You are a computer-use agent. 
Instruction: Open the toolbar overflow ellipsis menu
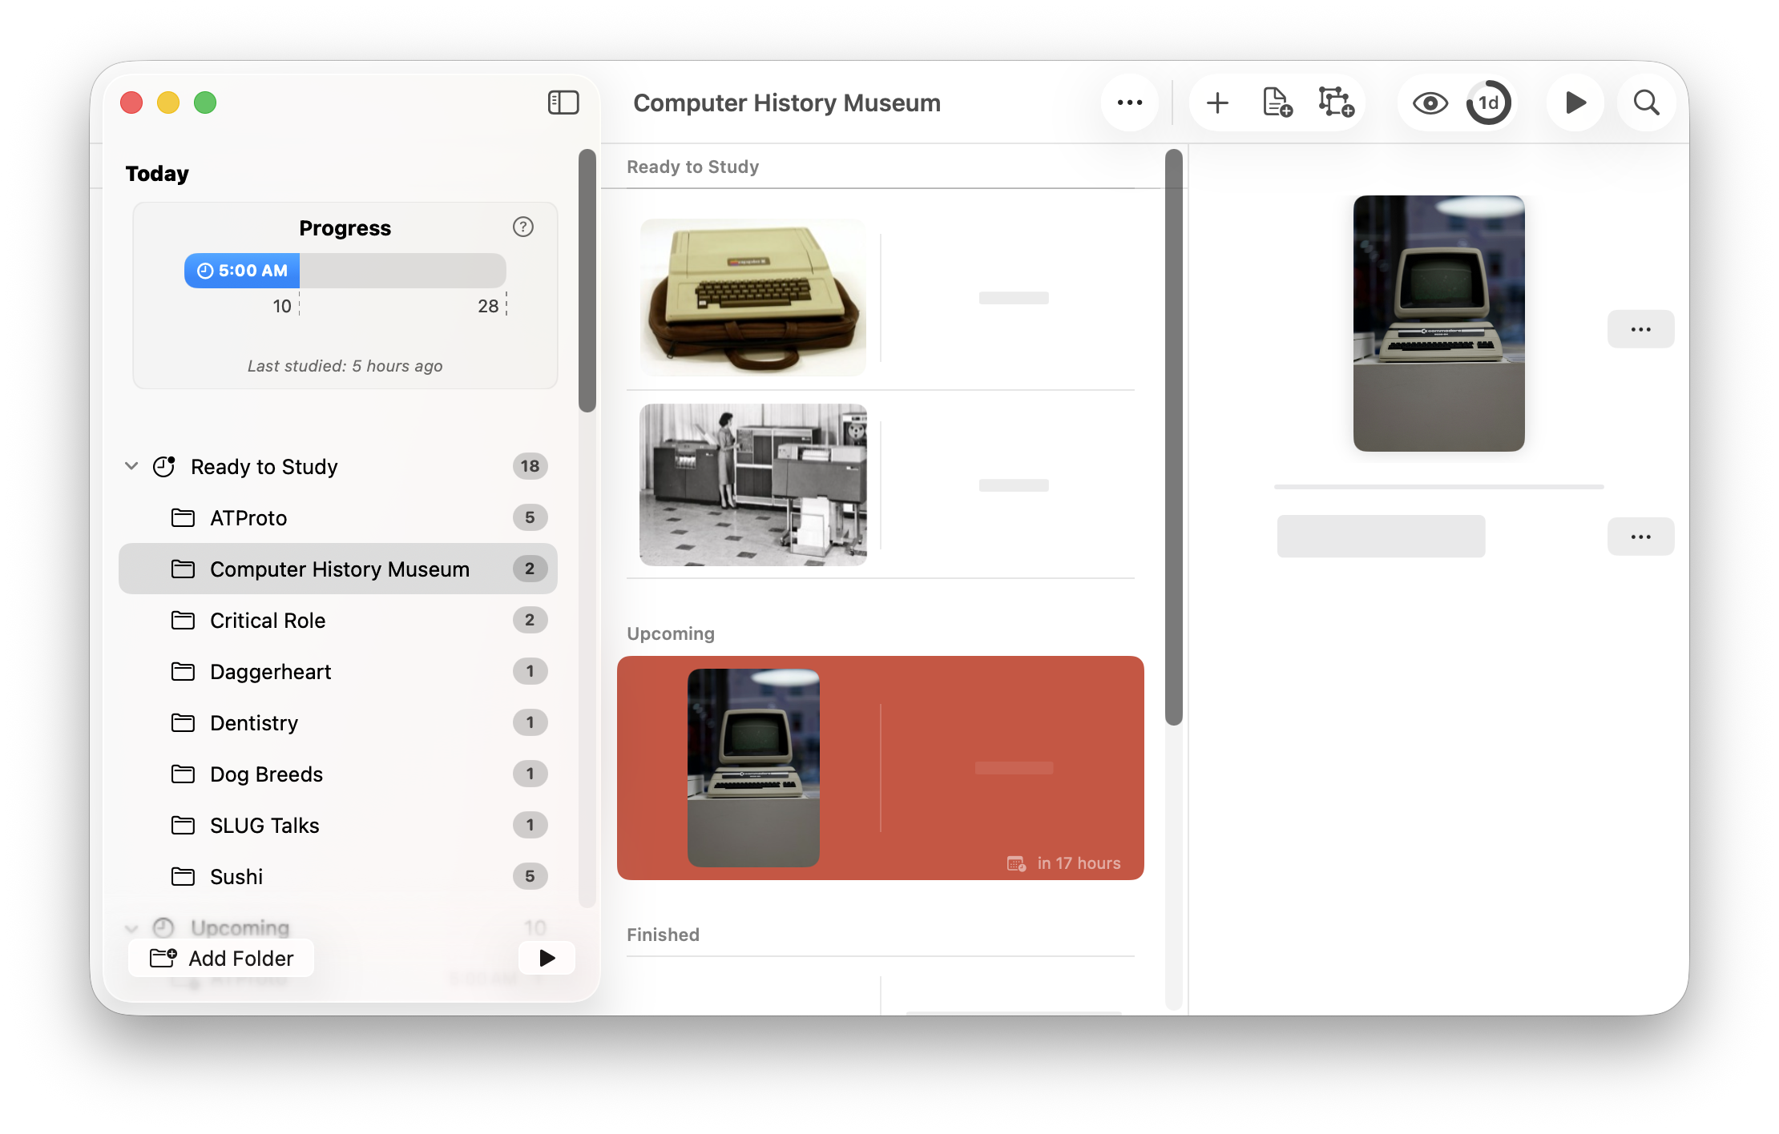(1130, 103)
